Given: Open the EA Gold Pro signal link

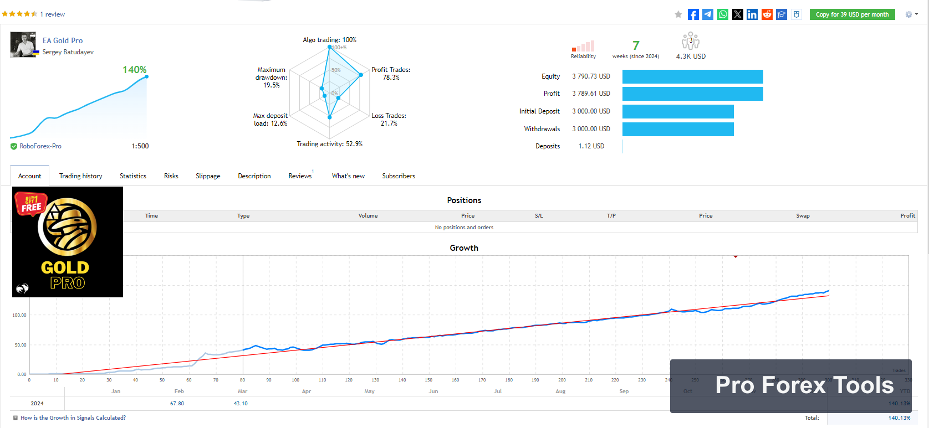Looking at the screenshot, I should (63, 40).
